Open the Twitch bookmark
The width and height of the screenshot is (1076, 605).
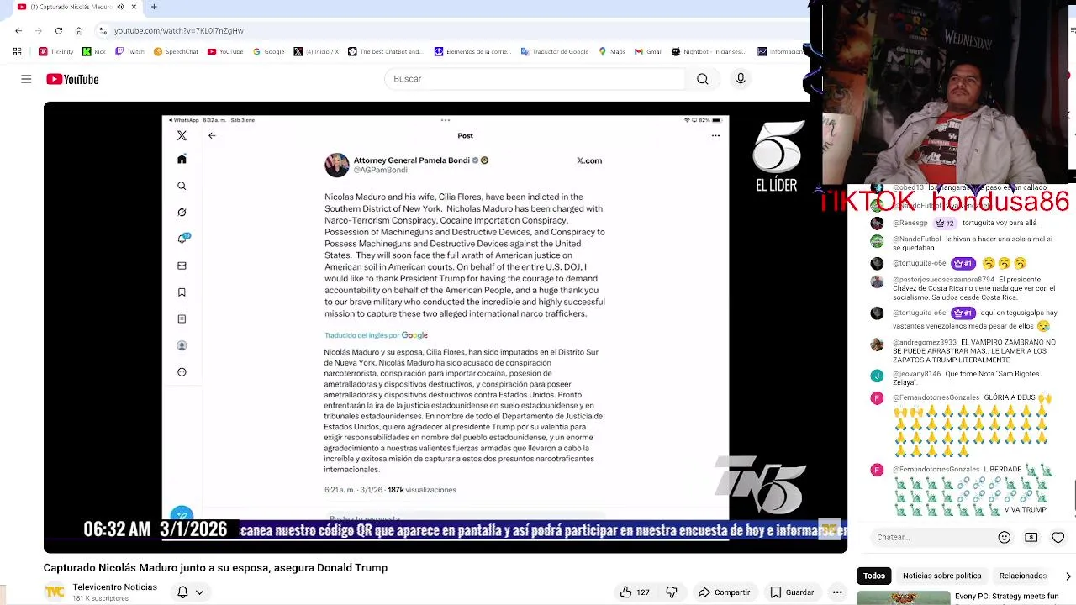129,51
